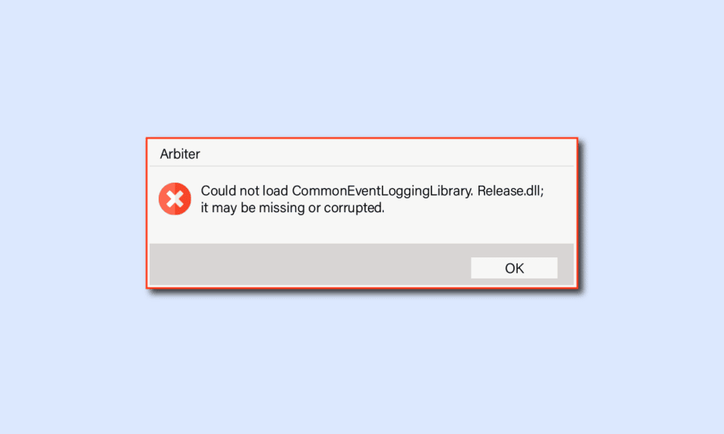The image size is (724, 434).
Task: Click gray footer area left of OK
Action: pyautogui.click(x=309, y=264)
